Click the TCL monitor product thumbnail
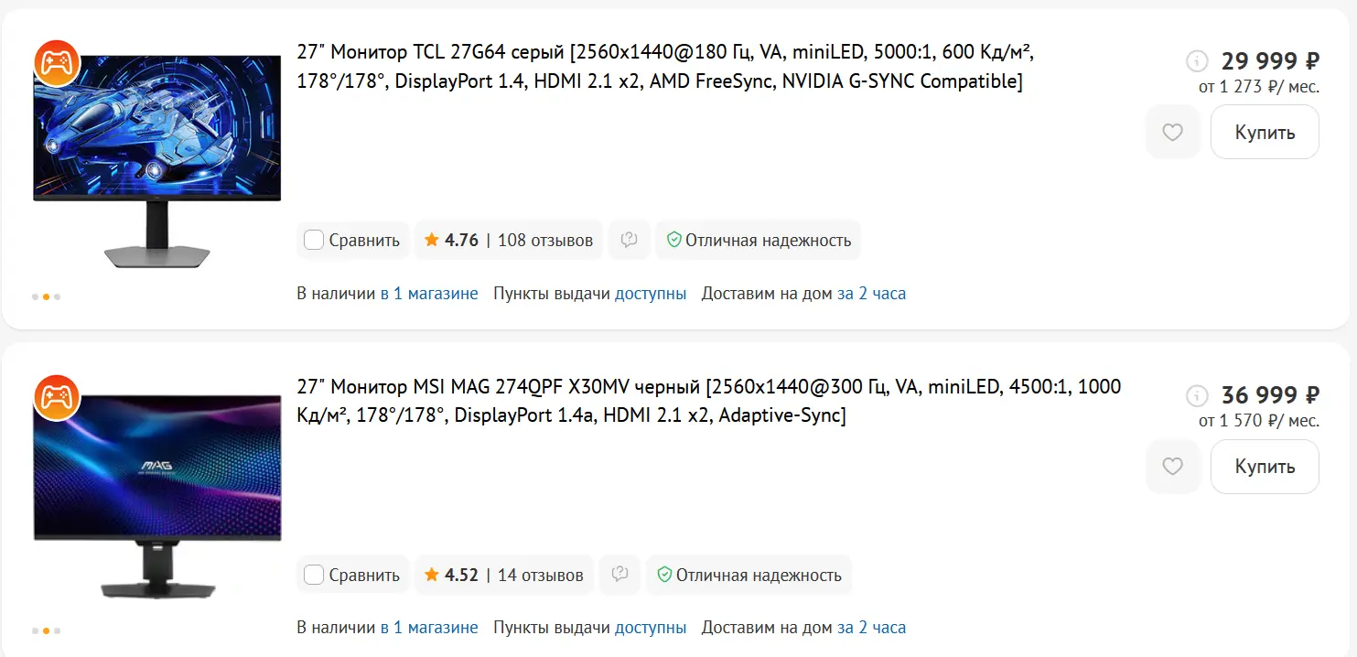 point(156,161)
